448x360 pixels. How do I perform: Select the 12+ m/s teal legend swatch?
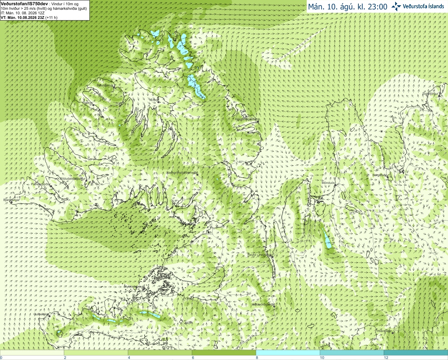416,353
